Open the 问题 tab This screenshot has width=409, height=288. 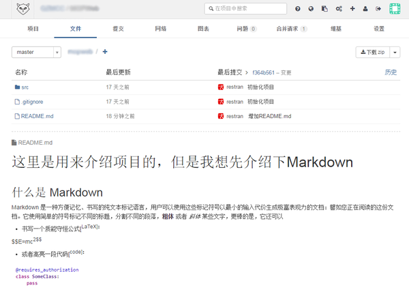247,29
